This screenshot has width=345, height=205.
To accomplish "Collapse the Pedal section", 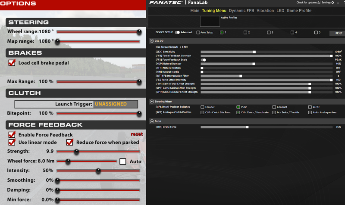I will pos(152,121).
